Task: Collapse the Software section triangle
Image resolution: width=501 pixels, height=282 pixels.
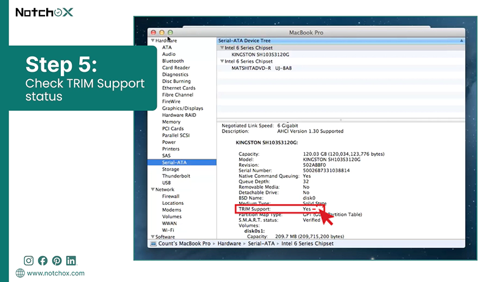Action: 153,237
